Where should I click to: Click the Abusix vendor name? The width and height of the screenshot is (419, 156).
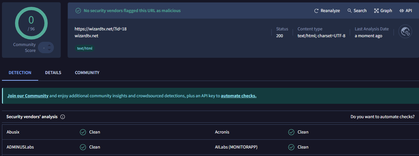tap(13, 132)
